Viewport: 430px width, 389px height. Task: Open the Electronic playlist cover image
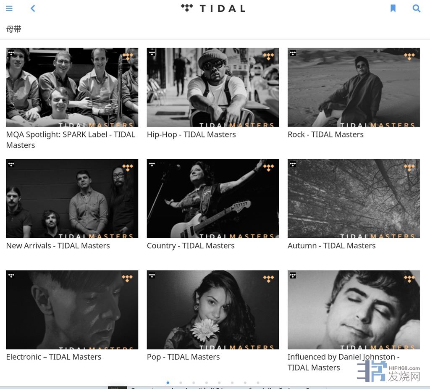pos(72,310)
